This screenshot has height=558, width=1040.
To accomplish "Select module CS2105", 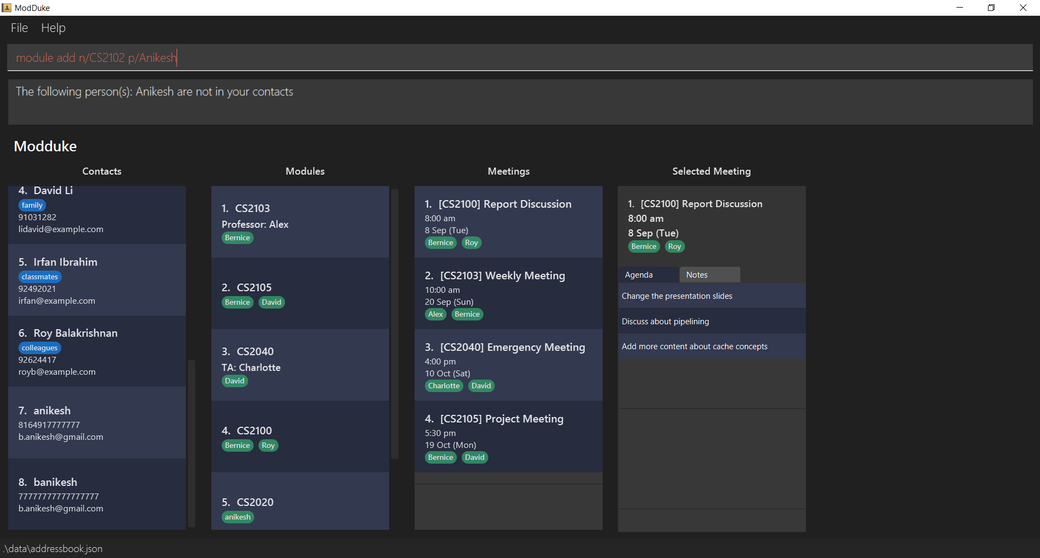I will click(300, 293).
